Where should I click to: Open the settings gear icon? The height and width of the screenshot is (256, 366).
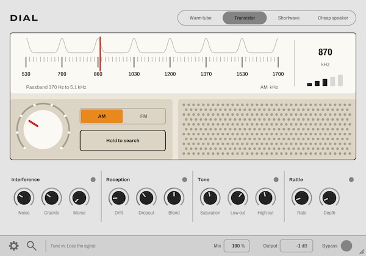coord(14,246)
